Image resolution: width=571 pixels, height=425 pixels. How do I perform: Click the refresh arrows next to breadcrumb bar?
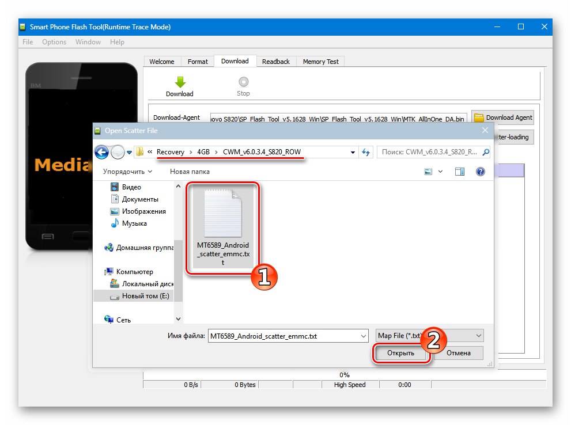click(x=365, y=151)
